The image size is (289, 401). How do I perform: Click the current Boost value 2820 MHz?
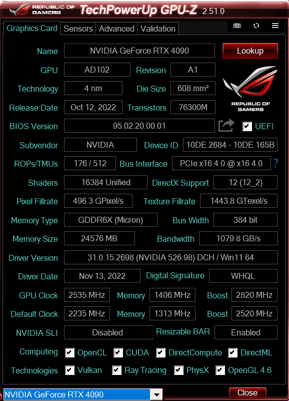254,295
